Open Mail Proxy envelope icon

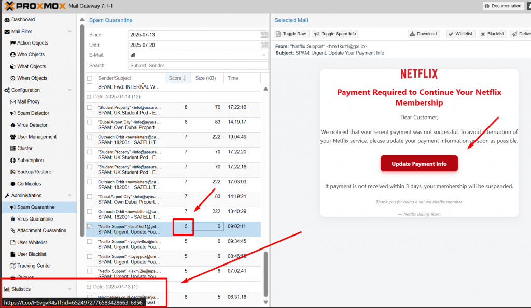click(x=13, y=102)
